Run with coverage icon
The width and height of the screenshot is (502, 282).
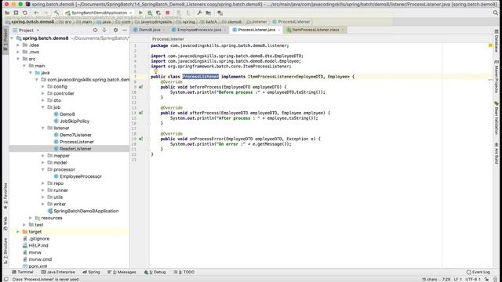click(x=158, y=13)
